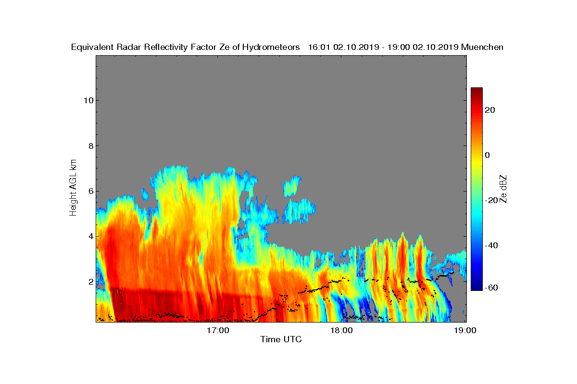The image size is (577, 384).
Task: Click the colorbar value 0
Action: (488, 155)
